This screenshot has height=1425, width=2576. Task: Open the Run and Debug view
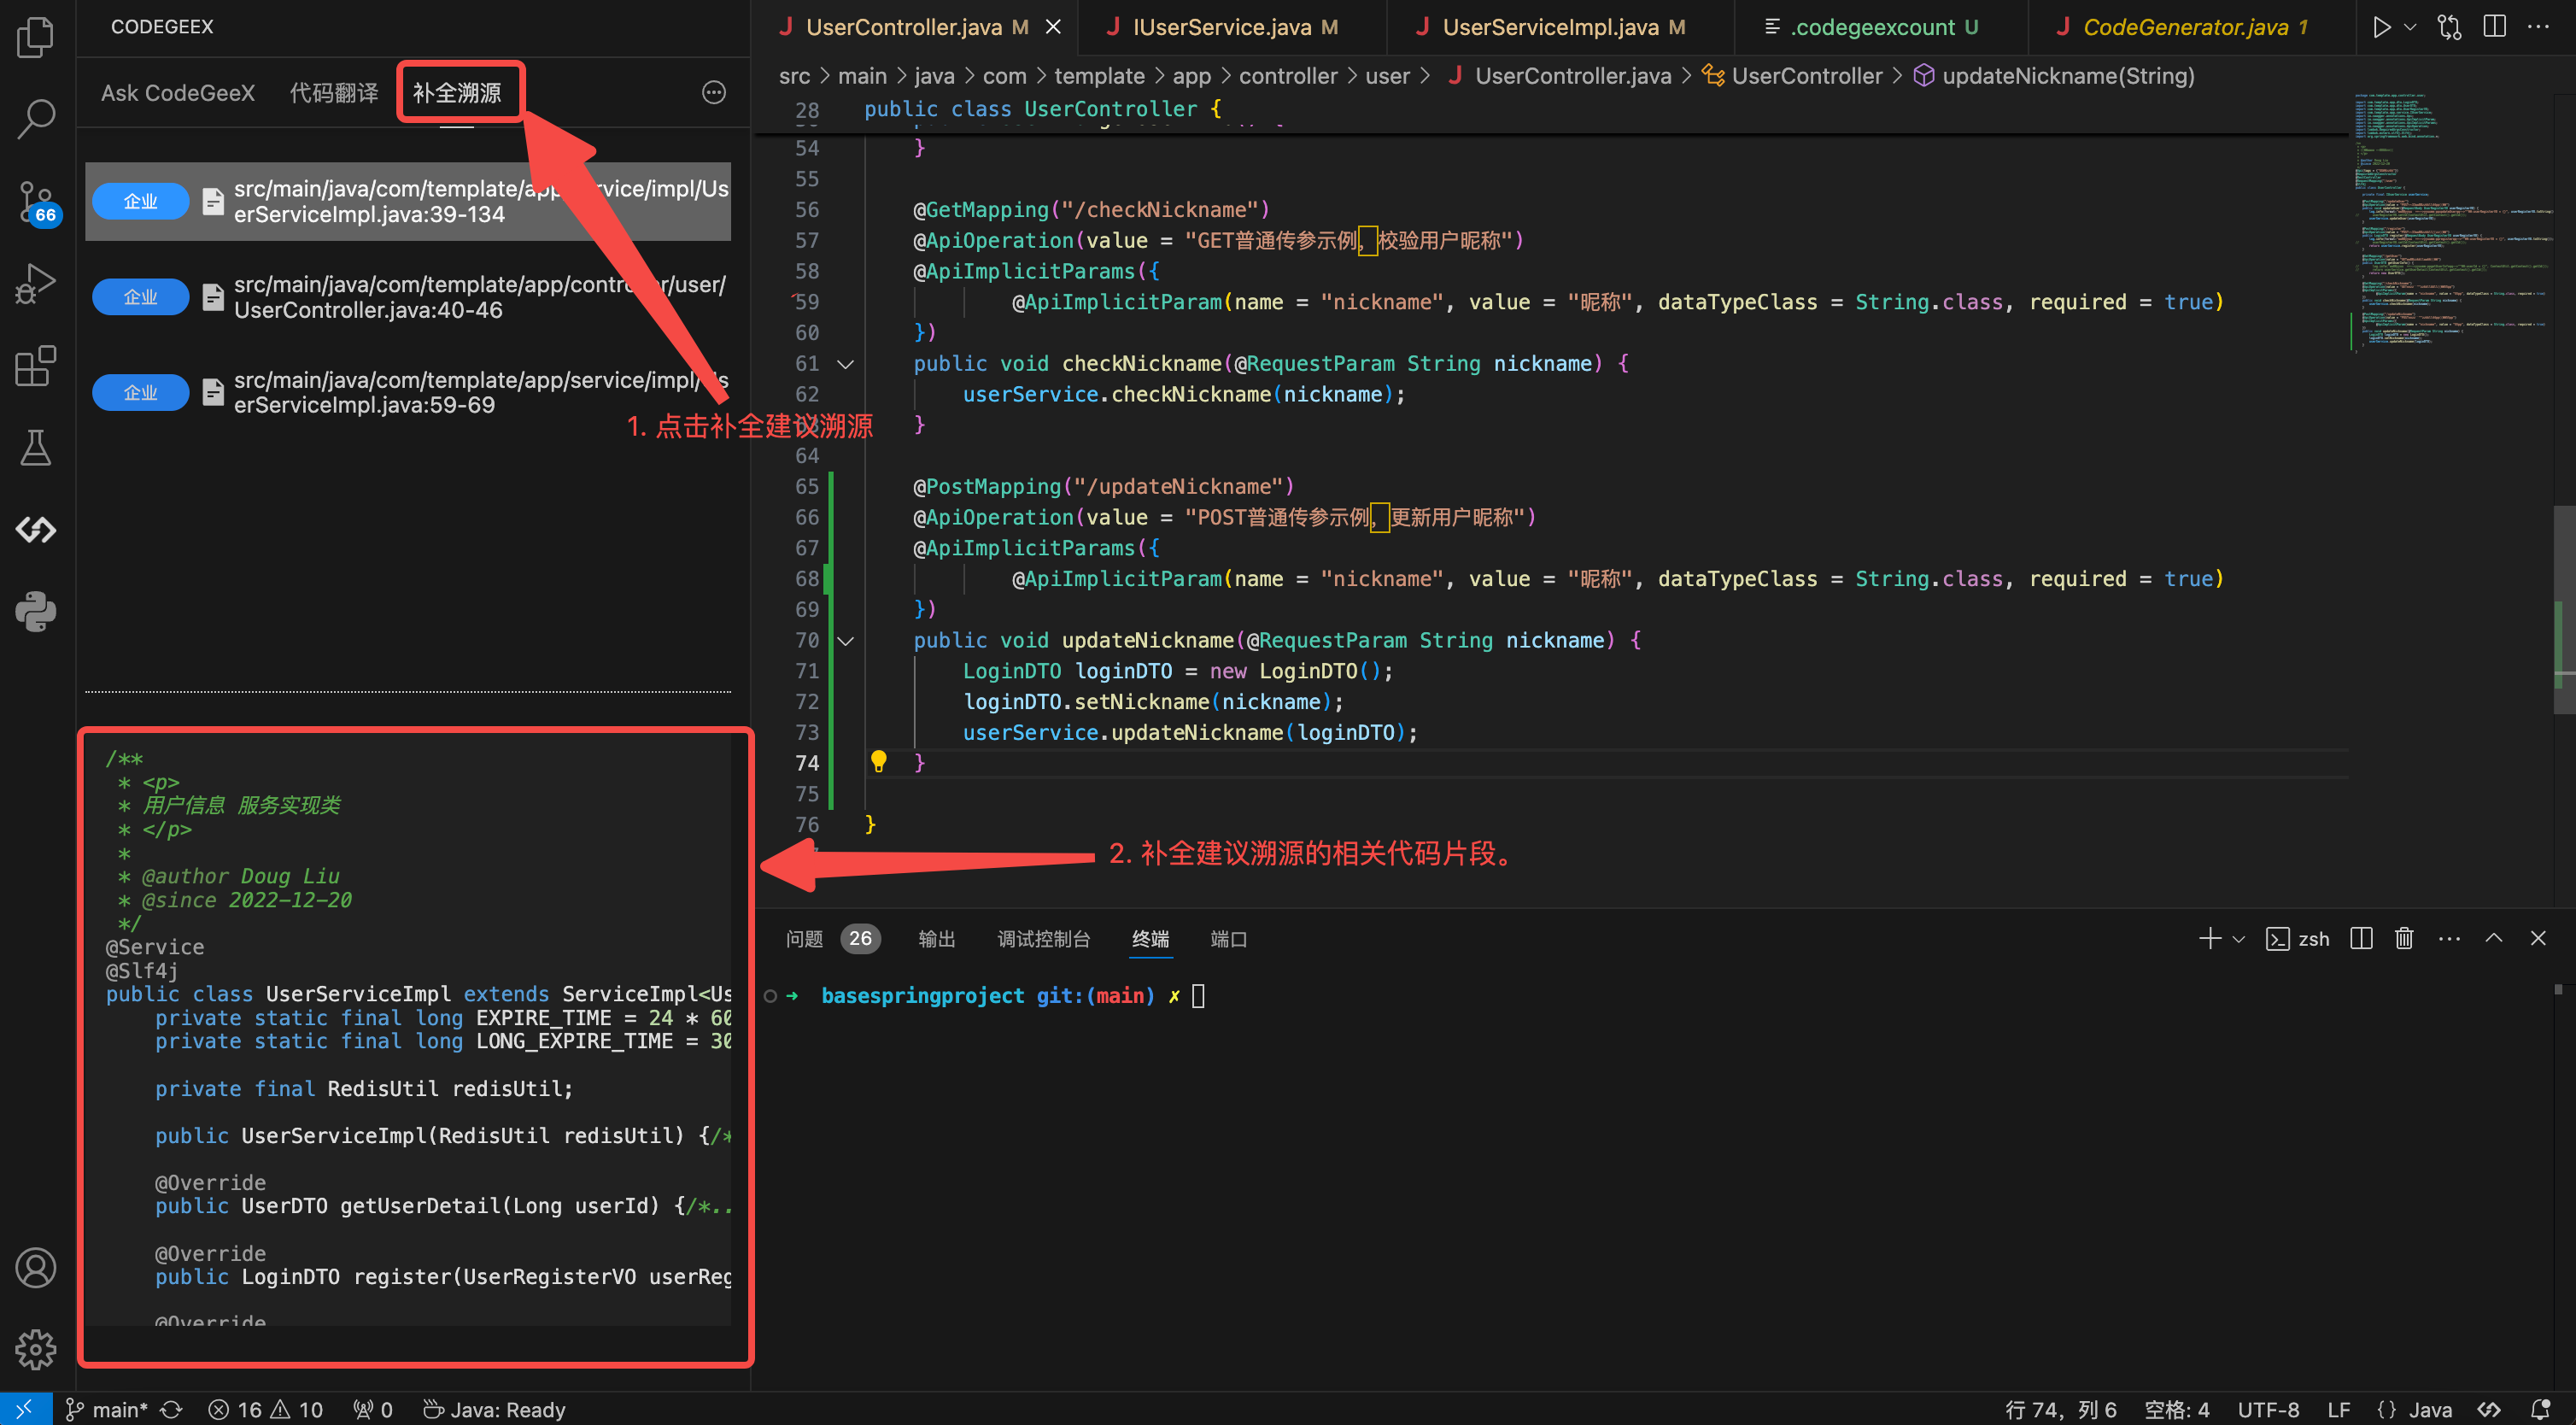[x=36, y=283]
